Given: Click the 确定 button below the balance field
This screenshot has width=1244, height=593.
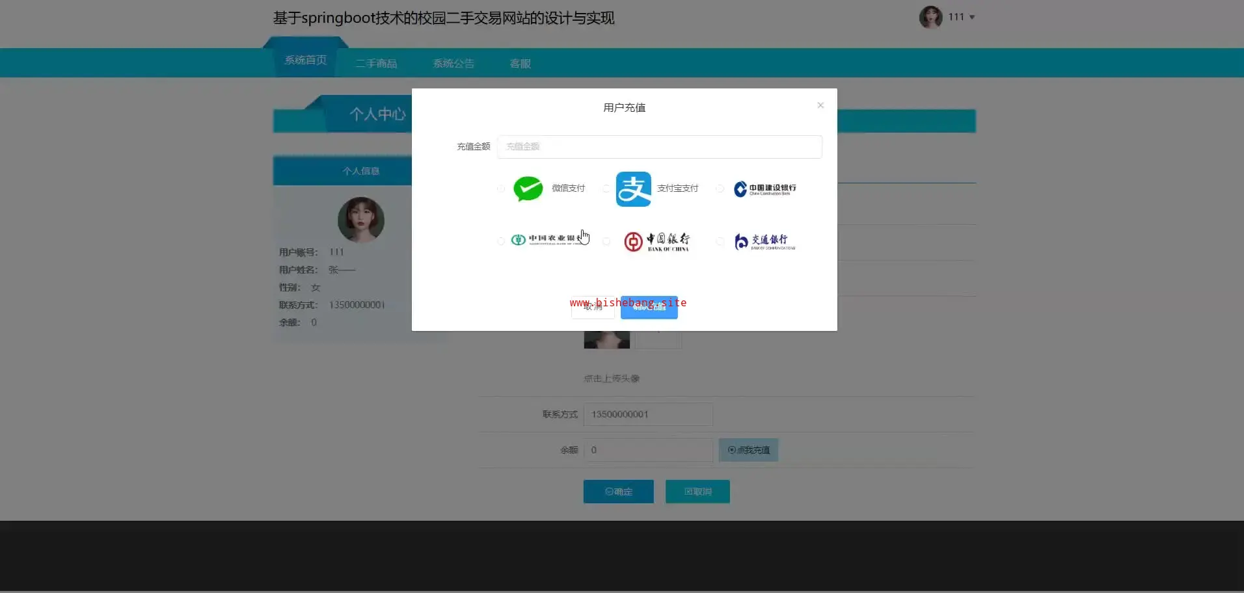Looking at the screenshot, I should (x=618, y=492).
